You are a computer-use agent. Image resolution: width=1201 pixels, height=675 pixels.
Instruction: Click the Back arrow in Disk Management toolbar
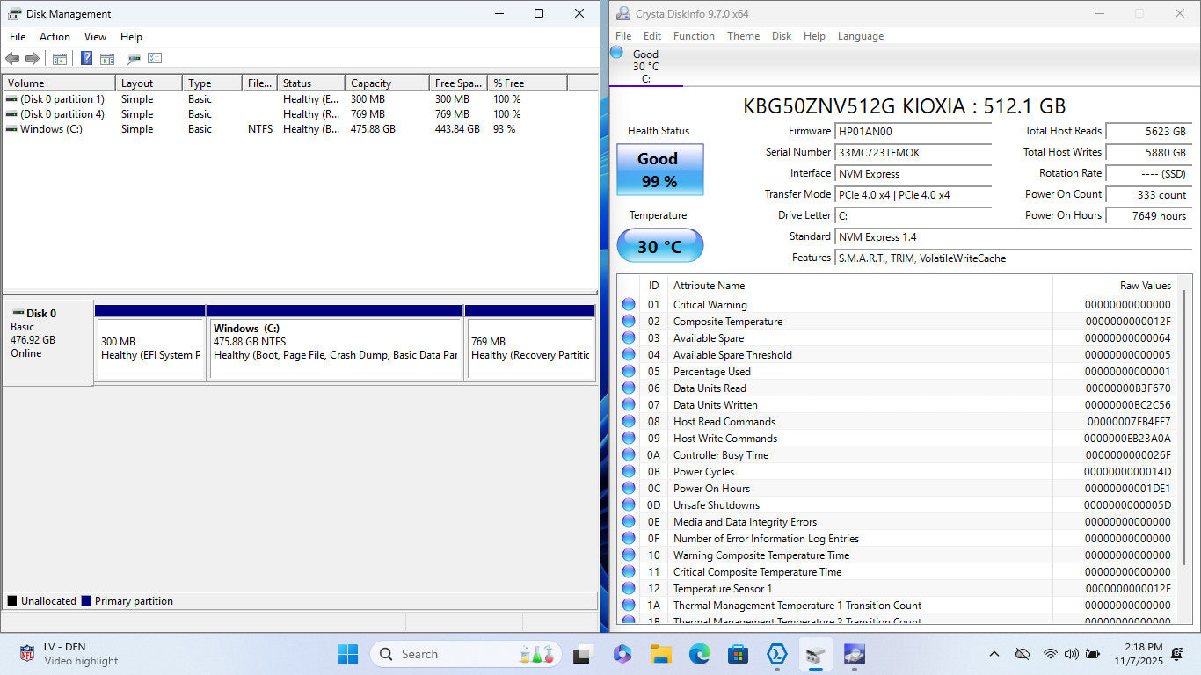coord(12,59)
